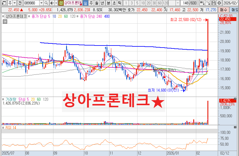
Task: Click the 종가 단순 5 moving average label
Action: [x=41, y=16]
